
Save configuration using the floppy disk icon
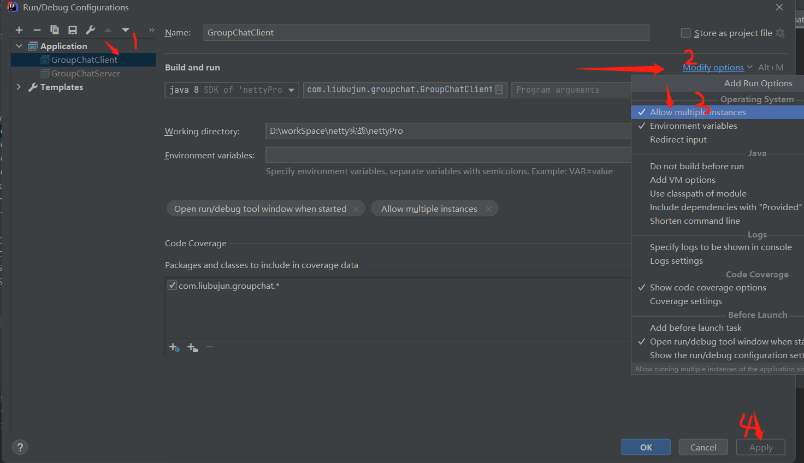tap(73, 30)
